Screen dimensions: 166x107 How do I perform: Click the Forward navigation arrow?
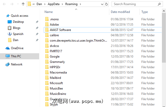(12, 4)
